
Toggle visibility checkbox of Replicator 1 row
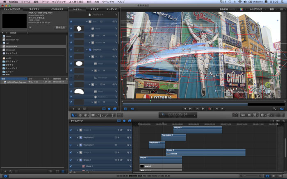pyautogui.click(x=71, y=145)
